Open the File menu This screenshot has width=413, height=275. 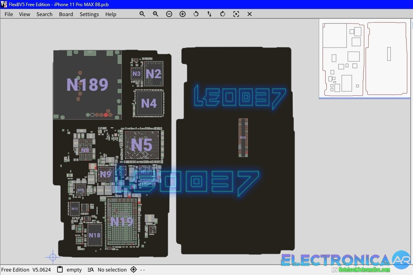(x=9, y=14)
